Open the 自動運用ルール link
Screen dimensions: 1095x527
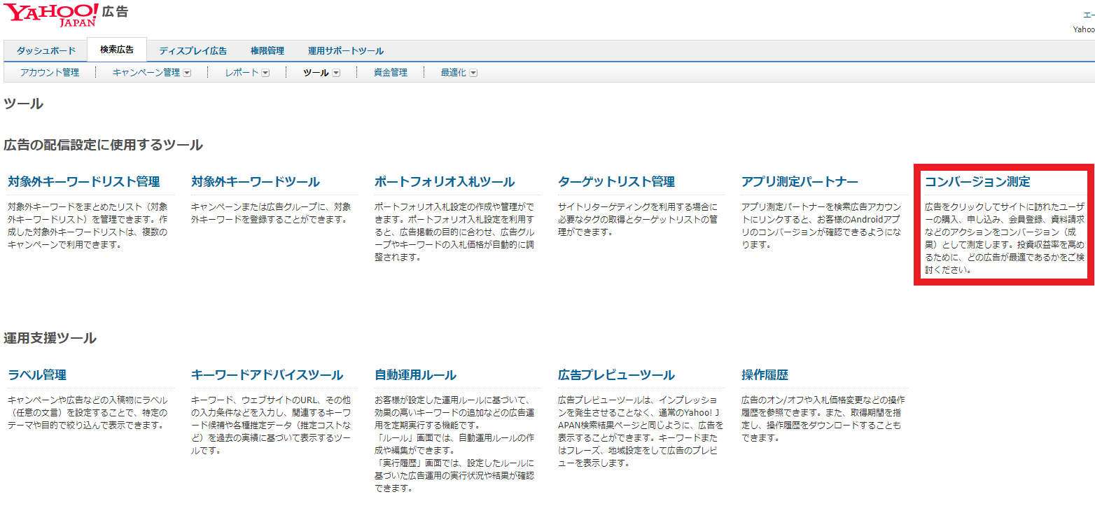click(x=415, y=375)
